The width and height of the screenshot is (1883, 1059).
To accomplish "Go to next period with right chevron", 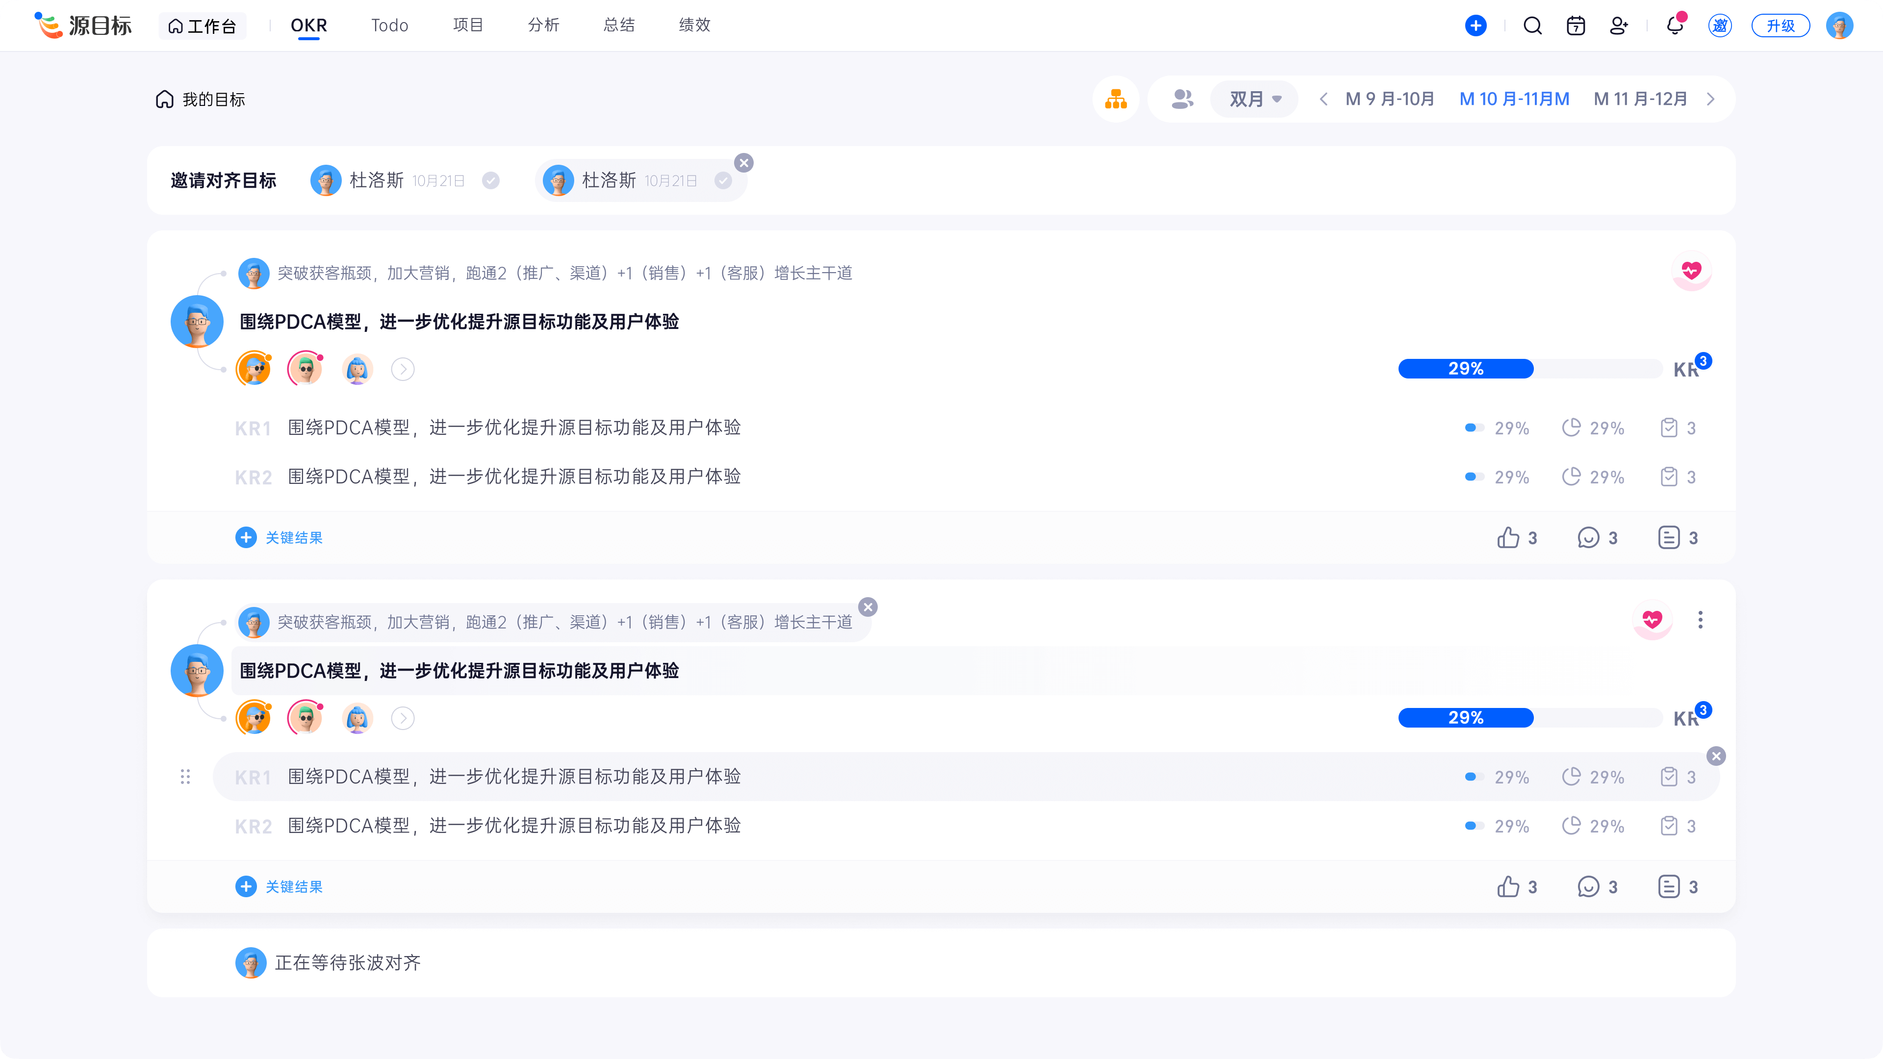I will pos(1710,99).
